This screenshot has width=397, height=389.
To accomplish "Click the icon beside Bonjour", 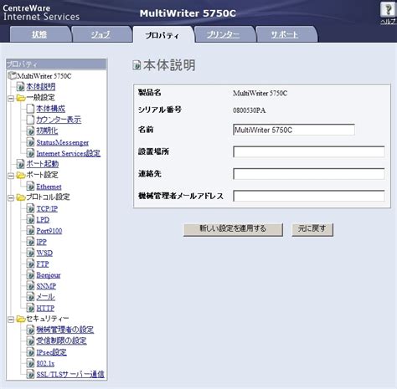I will click(30, 274).
